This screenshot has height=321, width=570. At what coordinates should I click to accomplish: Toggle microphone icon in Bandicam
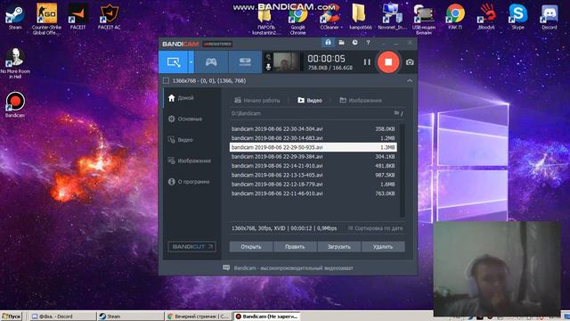pyautogui.click(x=268, y=67)
